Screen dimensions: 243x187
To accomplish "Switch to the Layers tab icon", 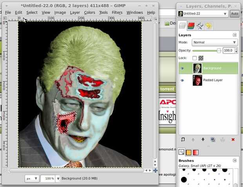I will coord(182,26).
